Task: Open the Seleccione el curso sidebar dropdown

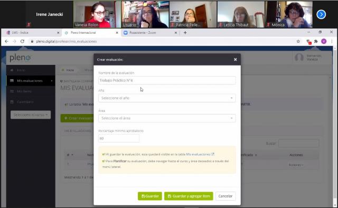Action: pyautogui.click(x=31, y=115)
